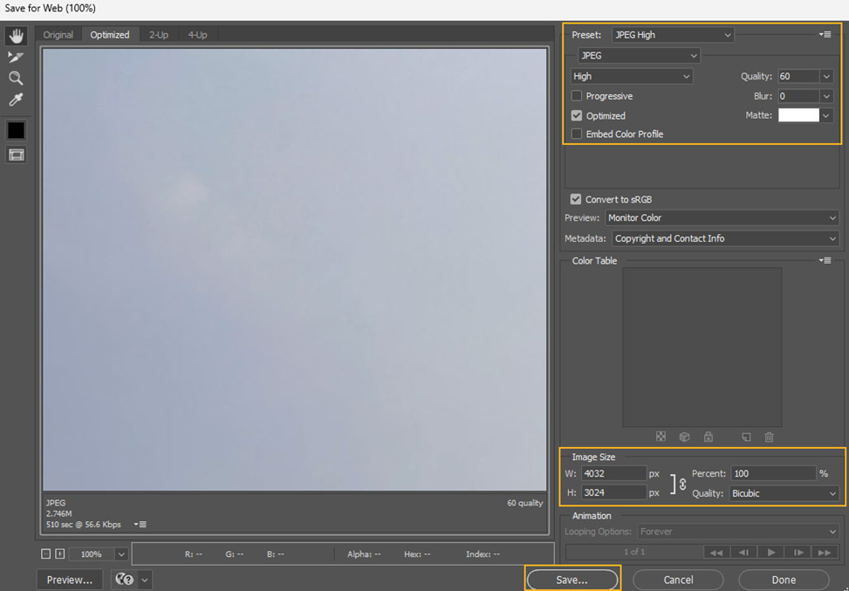Enable the Progressive checkbox
Image resolution: width=849 pixels, height=591 pixels.
coord(577,96)
